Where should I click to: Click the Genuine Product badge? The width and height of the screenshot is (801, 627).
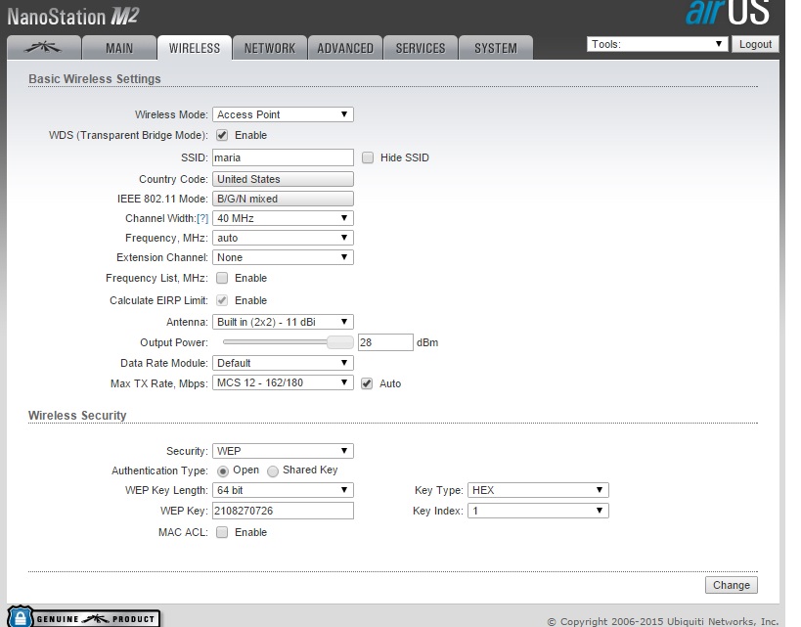[x=84, y=617]
